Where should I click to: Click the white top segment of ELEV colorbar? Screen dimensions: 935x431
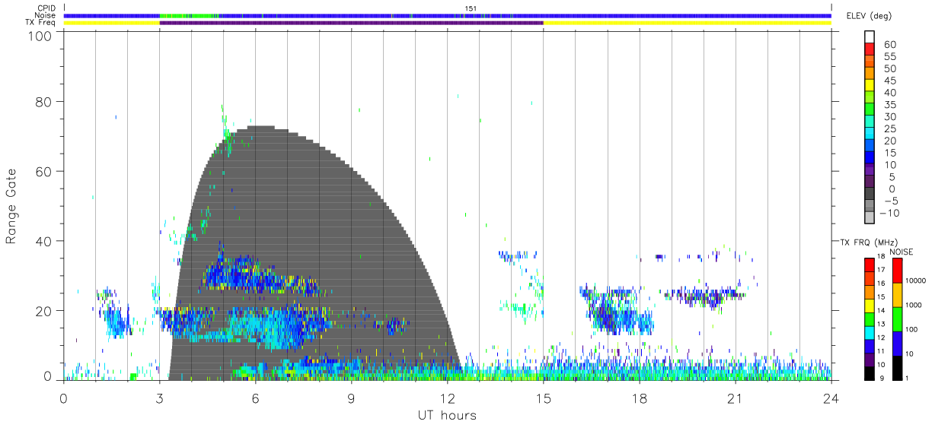point(870,37)
